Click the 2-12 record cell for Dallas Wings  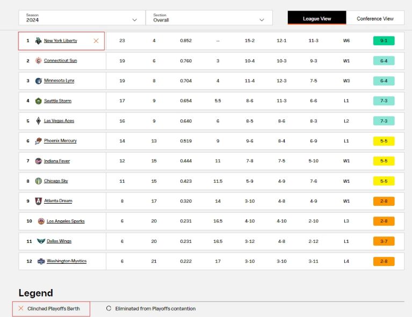tap(314, 241)
